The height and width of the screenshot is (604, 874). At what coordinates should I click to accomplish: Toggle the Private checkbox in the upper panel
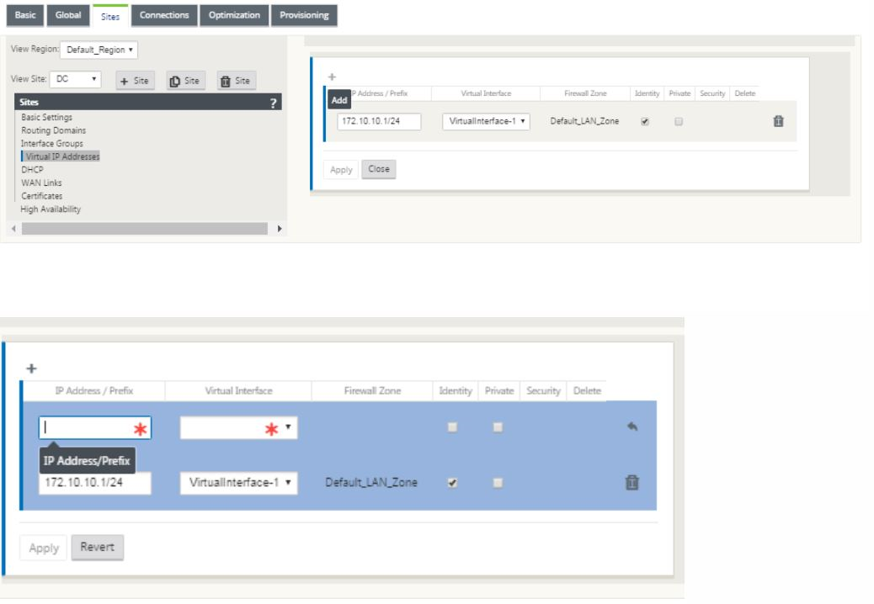tap(679, 121)
